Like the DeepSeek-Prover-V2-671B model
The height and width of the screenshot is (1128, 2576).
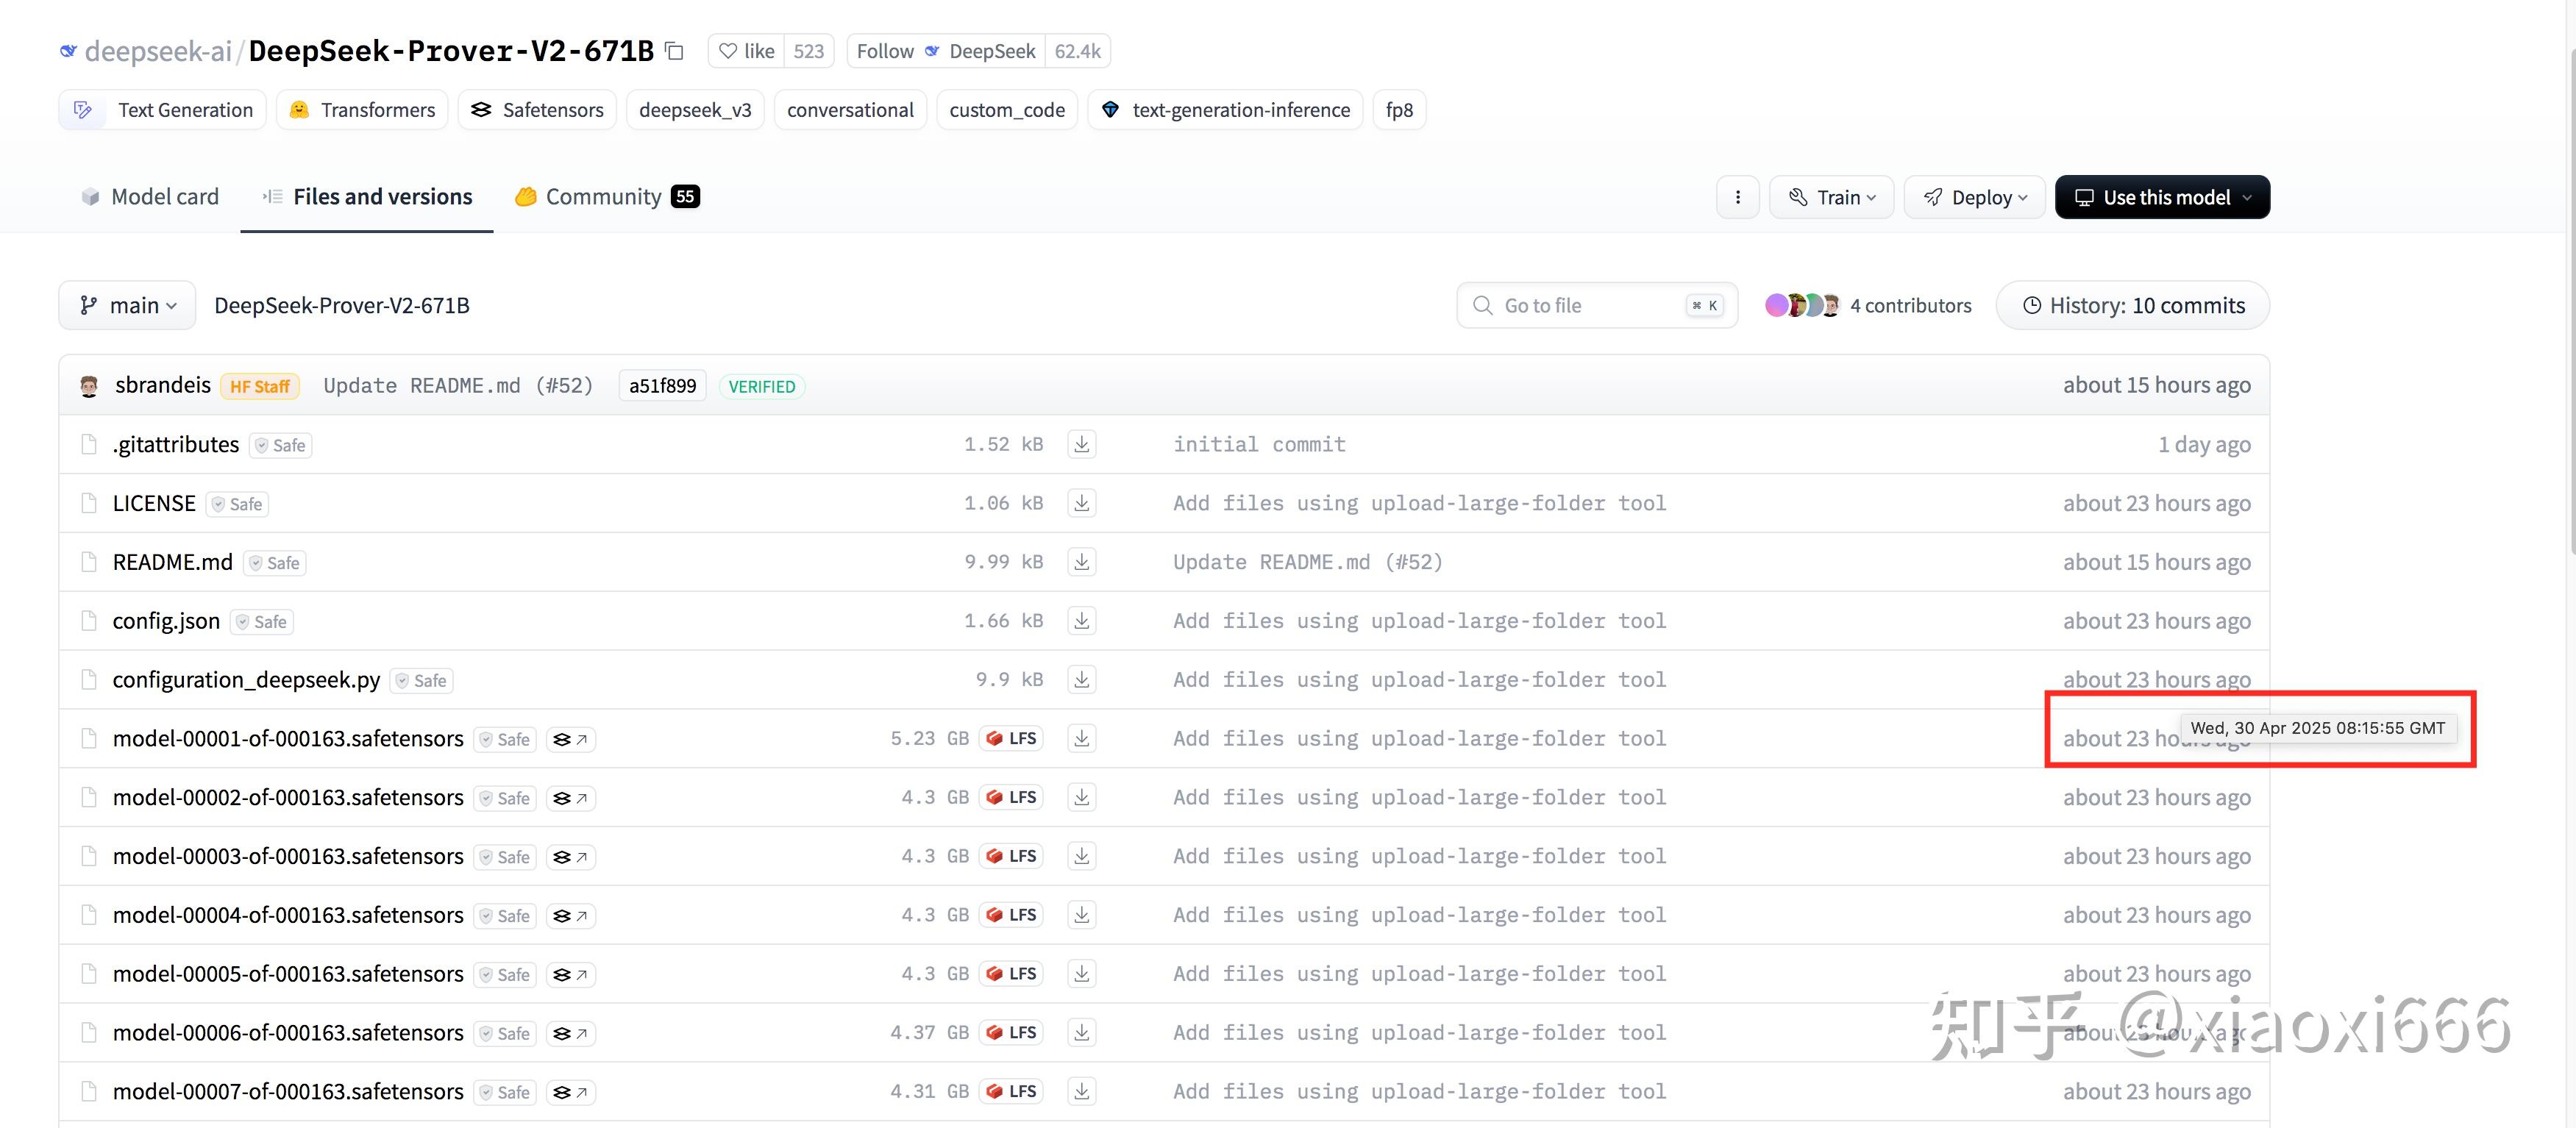[x=746, y=51]
